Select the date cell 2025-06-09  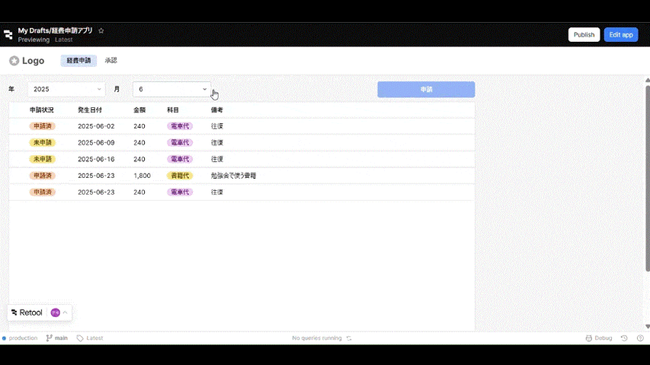tap(96, 143)
